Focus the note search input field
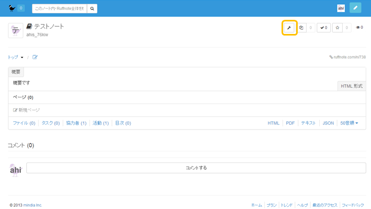371x209 pixels. pyautogui.click(x=59, y=8)
